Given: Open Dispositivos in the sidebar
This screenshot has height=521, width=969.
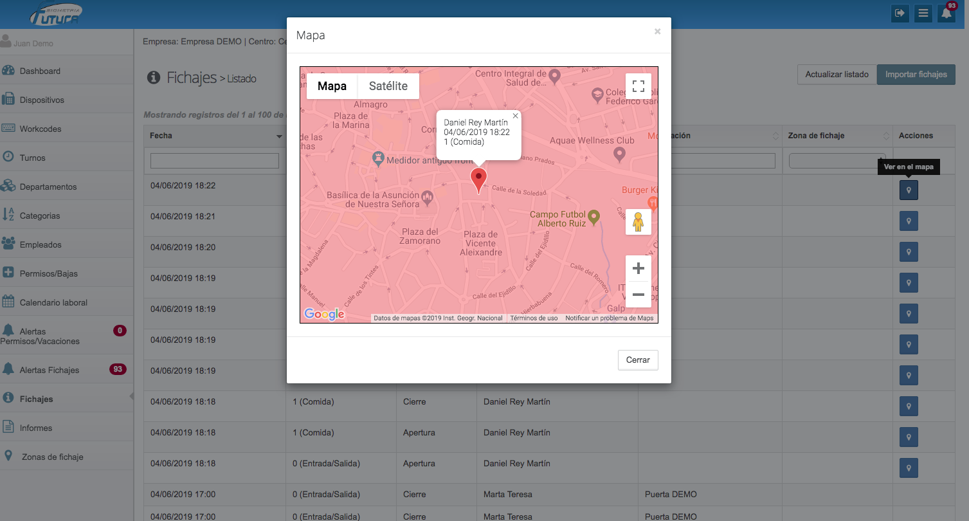Looking at the screenshot, I should coord(67,100).
